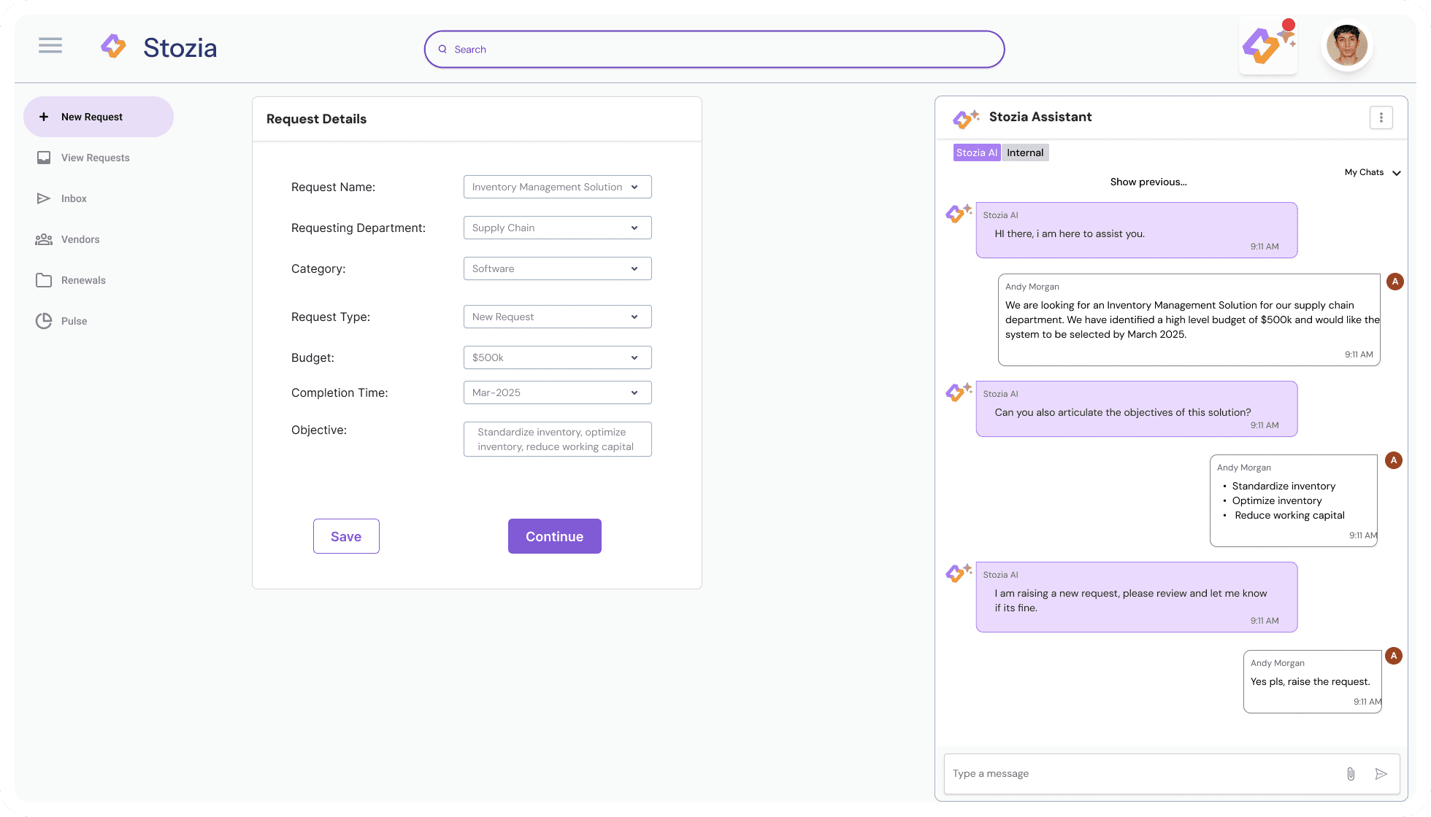Viewport: 1431px width, 817px height.
Task: Switch to the Internal chat tab
Action: tap(1025, 152)
